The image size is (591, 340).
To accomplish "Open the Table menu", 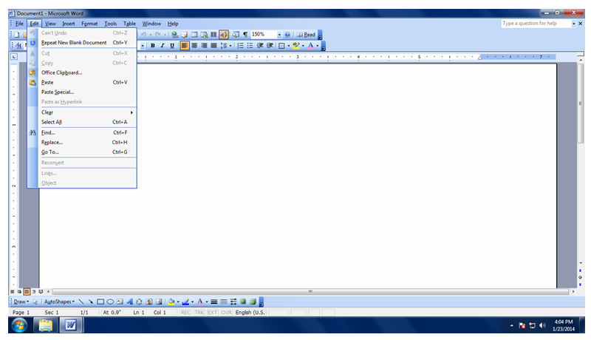I will click(129, 24).
